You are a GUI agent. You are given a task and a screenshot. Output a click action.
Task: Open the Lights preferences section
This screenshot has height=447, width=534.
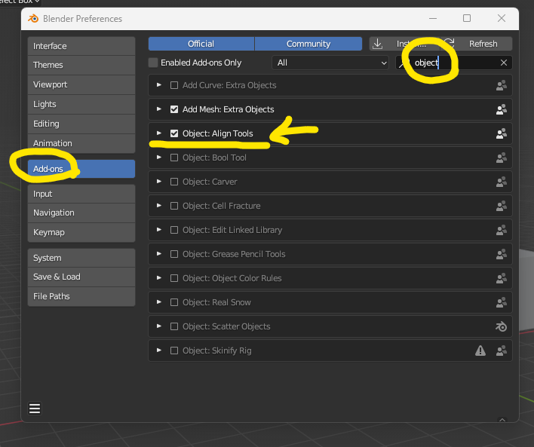(x=81, y=104)
